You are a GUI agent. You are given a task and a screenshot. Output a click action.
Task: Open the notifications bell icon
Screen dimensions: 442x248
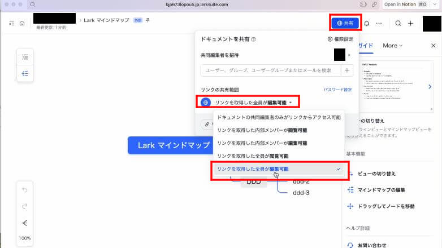click(x=366, y=23)
